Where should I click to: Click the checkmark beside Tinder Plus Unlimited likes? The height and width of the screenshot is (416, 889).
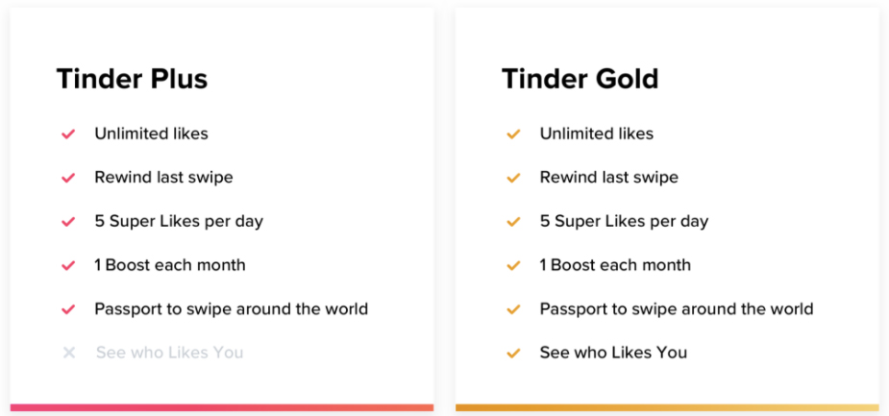click(68, 135)
